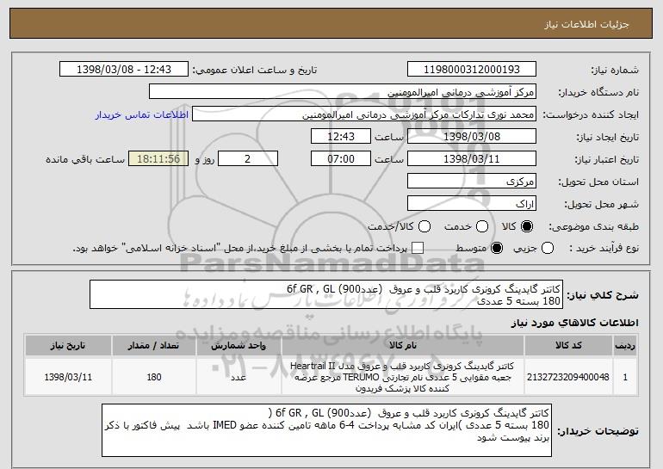Click the unit cell عدد

[x=239, y=377]
